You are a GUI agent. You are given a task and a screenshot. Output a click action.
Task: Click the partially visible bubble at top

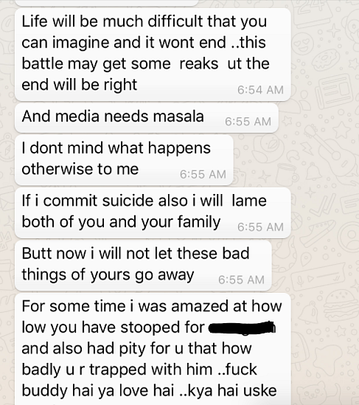coord(107,3)
